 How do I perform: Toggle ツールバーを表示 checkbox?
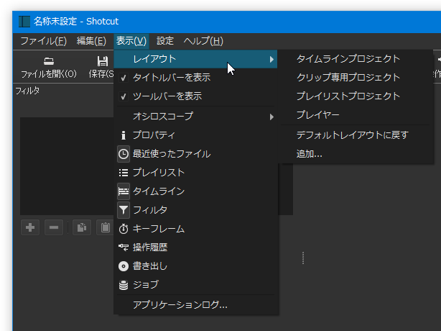click(x=124, y=96)
